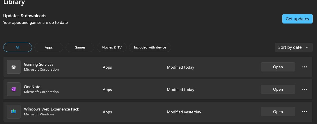The image size is (317, 124).
Task: Show Movies & TV filter
Action: (x=111, y=47)
